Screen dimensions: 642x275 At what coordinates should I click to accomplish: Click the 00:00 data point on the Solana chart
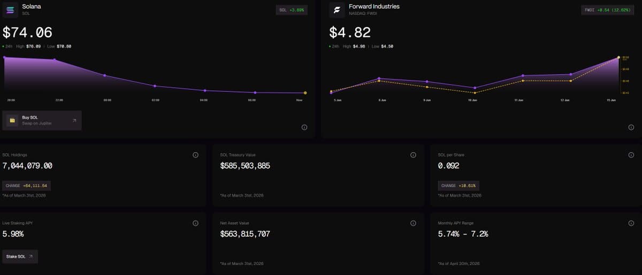(x=104, y=75)
